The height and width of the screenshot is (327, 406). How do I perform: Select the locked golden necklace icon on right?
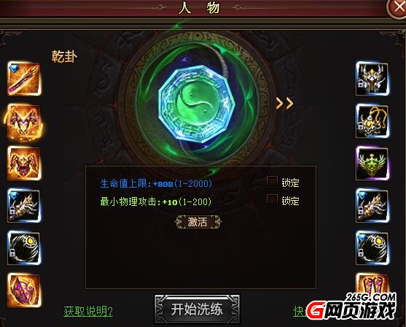[372, 121]
